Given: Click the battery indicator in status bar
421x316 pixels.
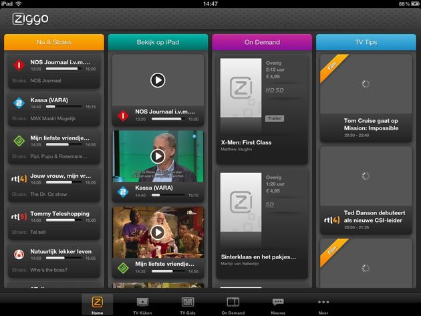Looking at the screenshot, I should coord(414,4).
